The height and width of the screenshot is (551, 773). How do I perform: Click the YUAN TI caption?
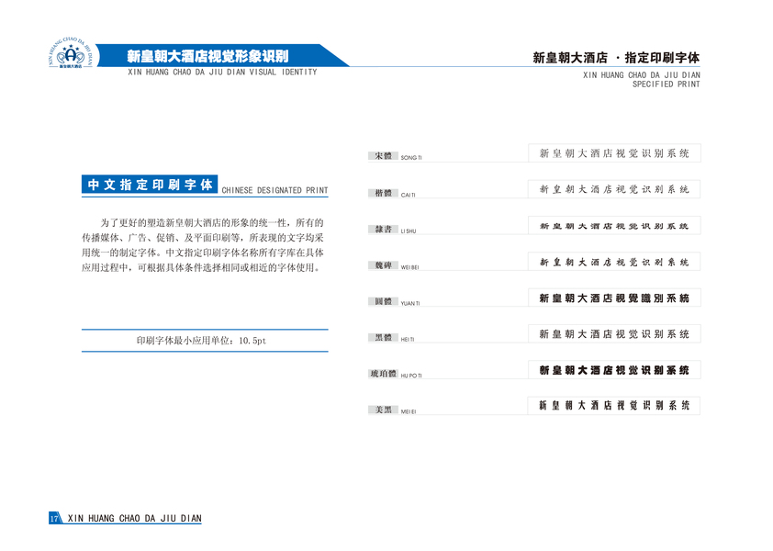(x=410, y=303)
